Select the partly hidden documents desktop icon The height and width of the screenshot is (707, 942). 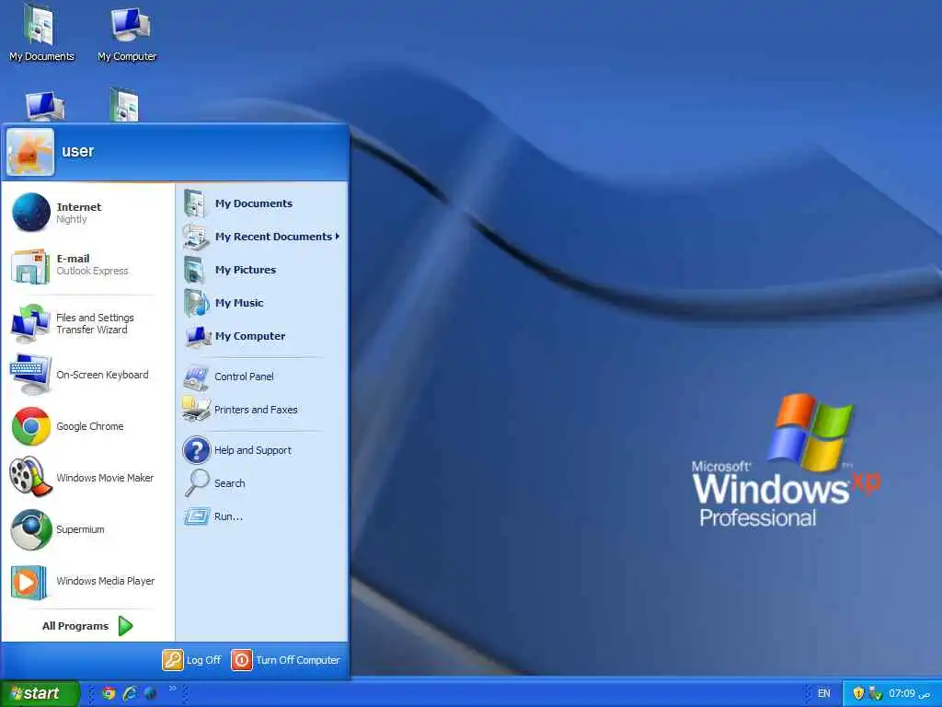pyautogui.click(x=124, y=105)
